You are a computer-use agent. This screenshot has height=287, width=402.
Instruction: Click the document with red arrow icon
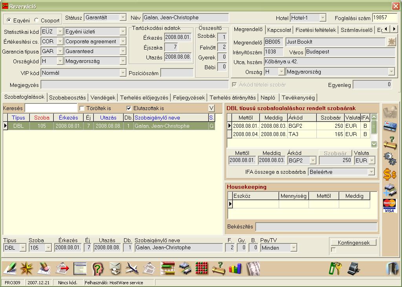(62, 269)
